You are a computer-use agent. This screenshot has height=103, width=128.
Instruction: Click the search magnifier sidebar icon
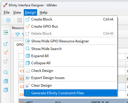tap(6, 72)
